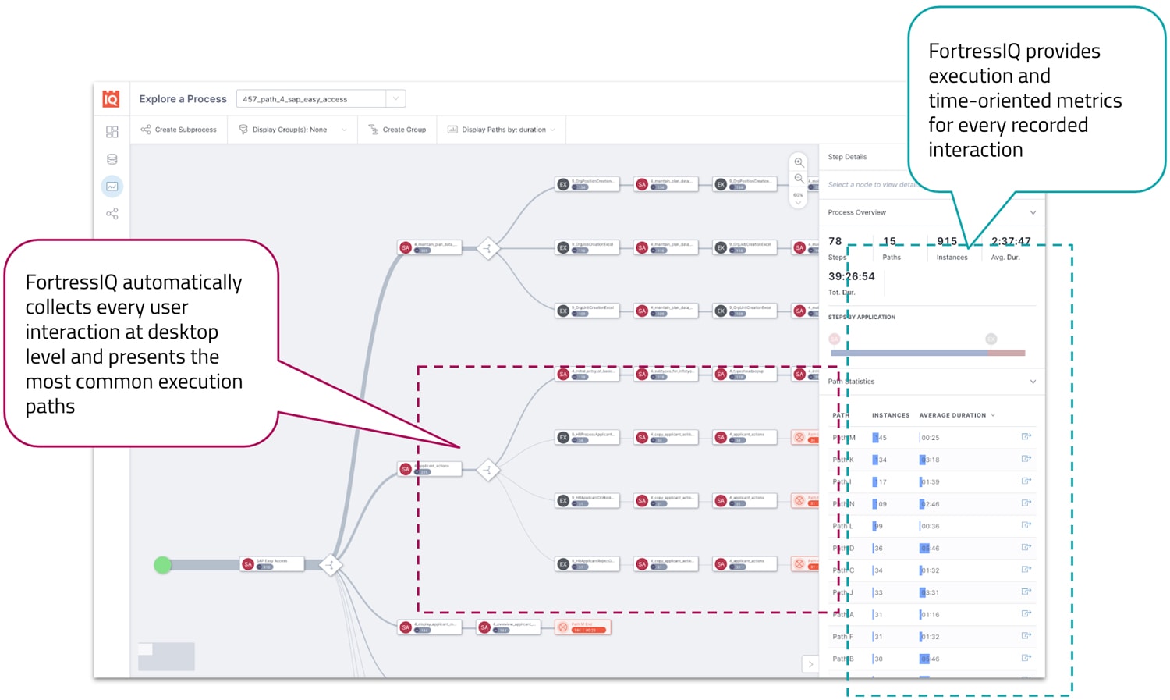Open Path M export icon
The image size is (1170, 700).
click(x=1026, y=437)
